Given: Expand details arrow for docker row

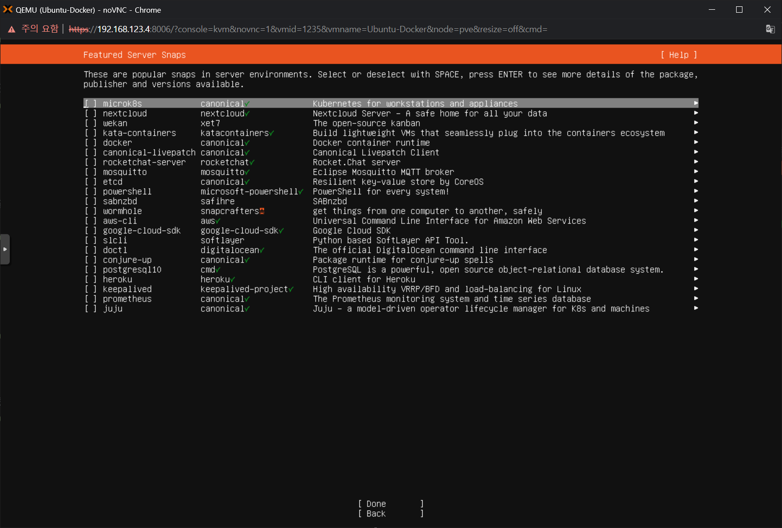Looking at the screenshot, I should click(696, 142).
